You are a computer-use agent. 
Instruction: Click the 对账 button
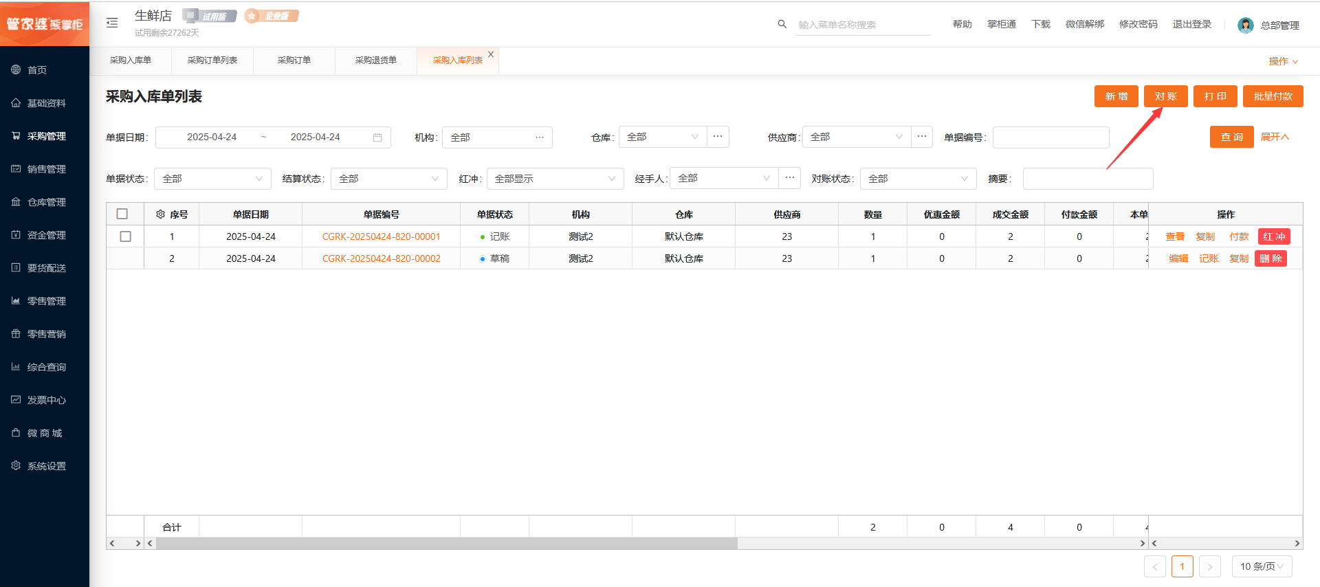tap(1165, 96)
